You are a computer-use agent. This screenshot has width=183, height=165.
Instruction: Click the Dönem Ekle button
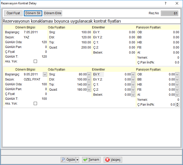pos(53,13)
